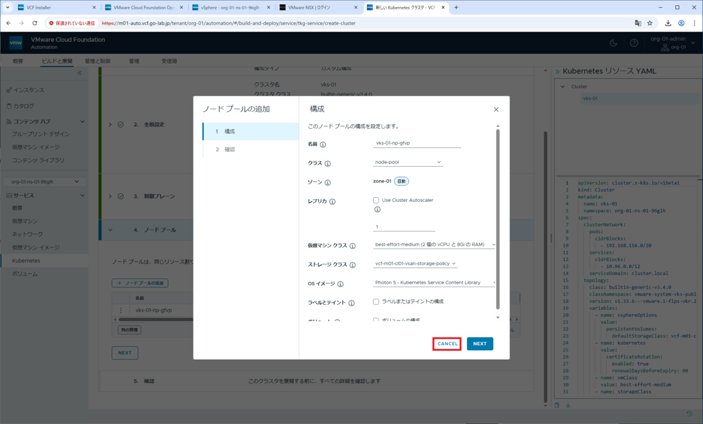
Task: Toggle dark mode moon icon
Action: click(x=613, y=43)
